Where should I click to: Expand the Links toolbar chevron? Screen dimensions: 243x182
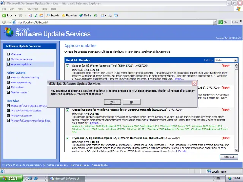click(241, 21)
